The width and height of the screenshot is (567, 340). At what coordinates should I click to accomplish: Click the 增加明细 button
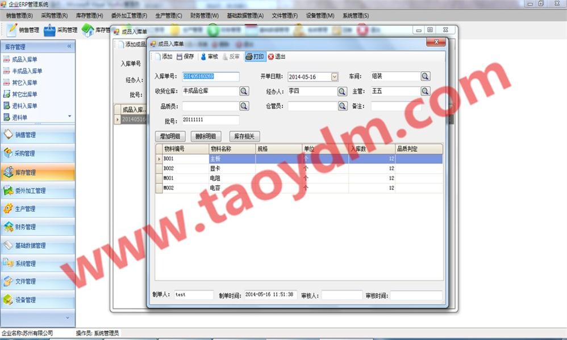click(170, 137)
